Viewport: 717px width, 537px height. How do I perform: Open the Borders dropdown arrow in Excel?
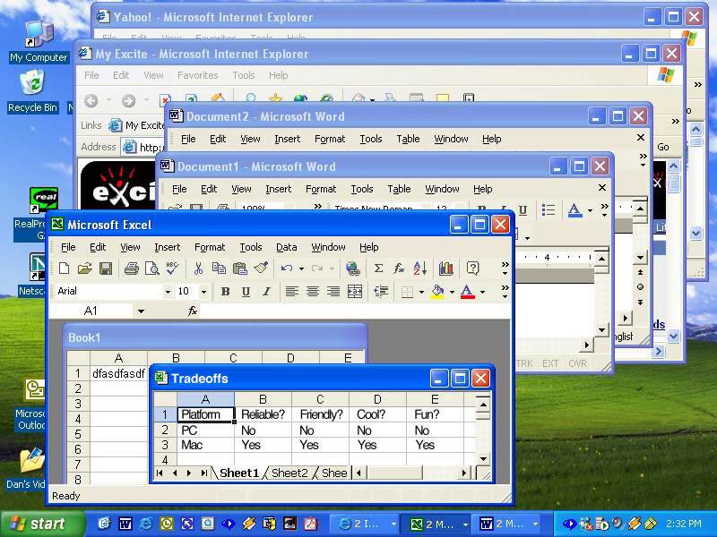pyautogui.click(x=421, y=292)
